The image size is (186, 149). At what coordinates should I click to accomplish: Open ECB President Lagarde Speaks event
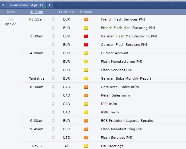[127, 121]
